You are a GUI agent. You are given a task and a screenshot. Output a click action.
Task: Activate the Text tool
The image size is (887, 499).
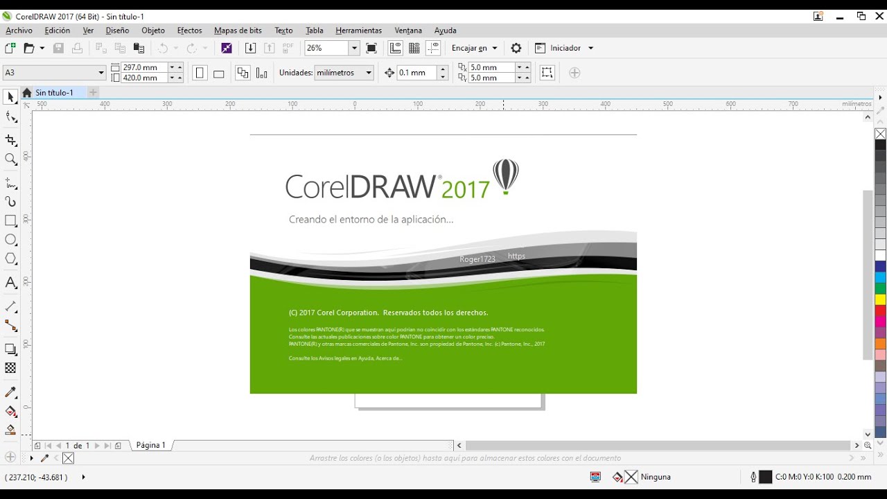click(x=10, y=283)
